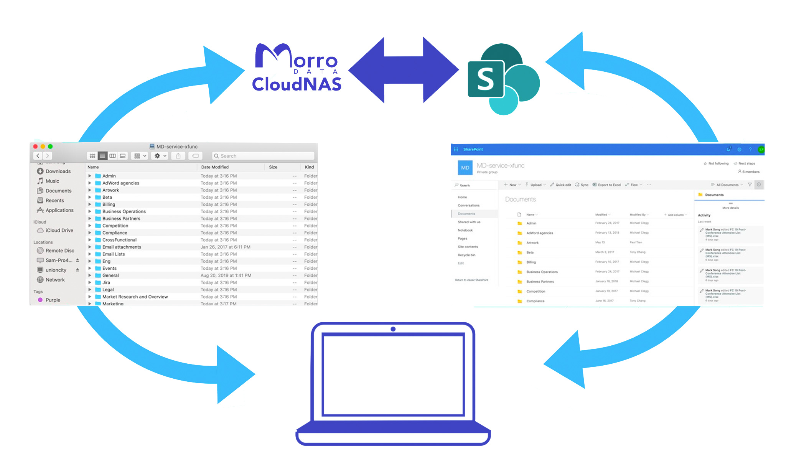The image size is (804, 470).
Task: Switch Finder to icon view
Action: click(x=92, y=156)
